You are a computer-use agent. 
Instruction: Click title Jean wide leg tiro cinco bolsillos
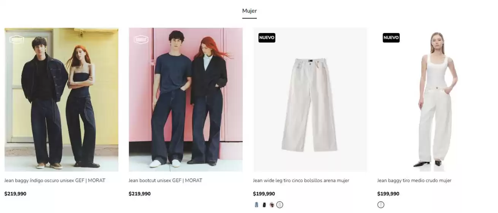pos(301,181)
